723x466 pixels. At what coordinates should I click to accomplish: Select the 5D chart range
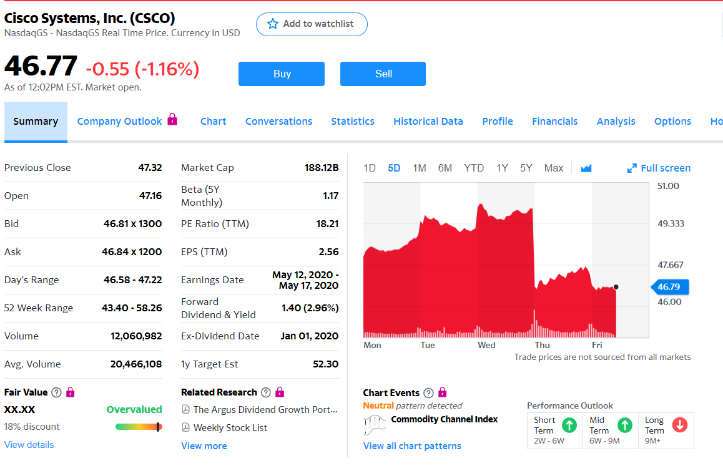point(394,168)
